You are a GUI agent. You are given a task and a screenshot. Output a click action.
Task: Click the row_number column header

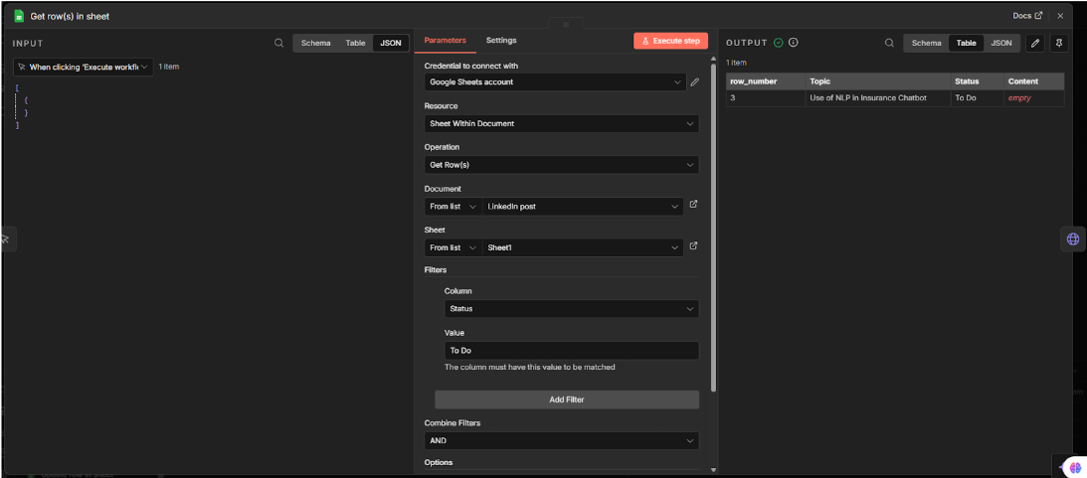(766, 81)
